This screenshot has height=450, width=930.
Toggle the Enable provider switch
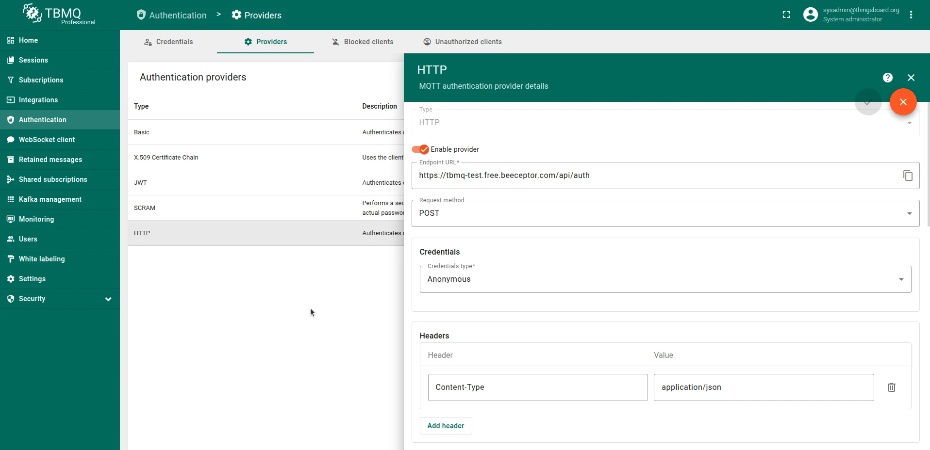pyautogui.click(x=420, y=149)
